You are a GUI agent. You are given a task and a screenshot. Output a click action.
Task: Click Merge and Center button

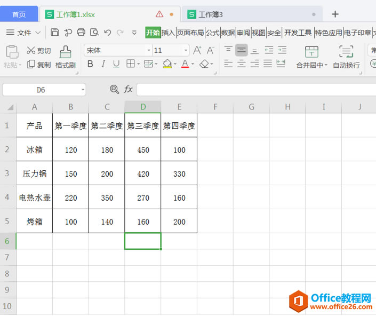pyautogui.click(x=311, y=57)
